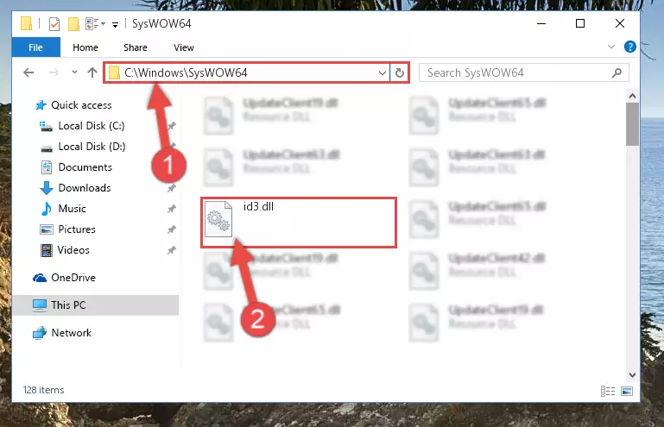Image resolution: width=664 pixels, height=427 pixels.
Task: Click the Properties quick access toolbar icon
Action: [54, 23]
